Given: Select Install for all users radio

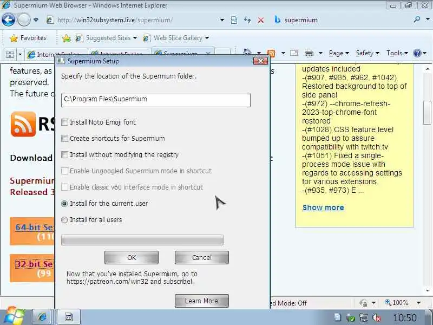Looking at the screenshot, I should click(x=64, y=220).
